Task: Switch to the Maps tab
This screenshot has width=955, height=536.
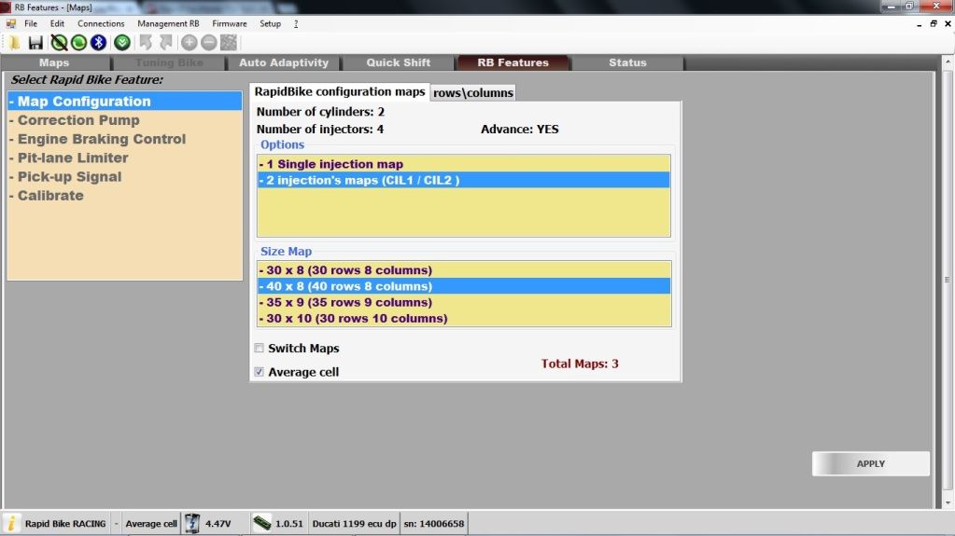Action: coord(55,62)
